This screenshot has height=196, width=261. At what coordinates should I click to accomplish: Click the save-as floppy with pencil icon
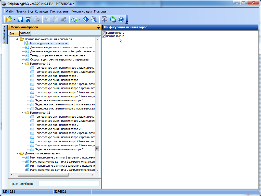[x=28, y=19]
